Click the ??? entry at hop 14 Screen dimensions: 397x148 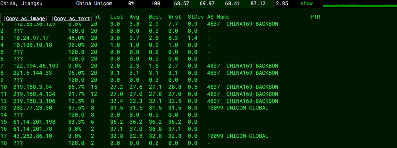click(18, 115)
